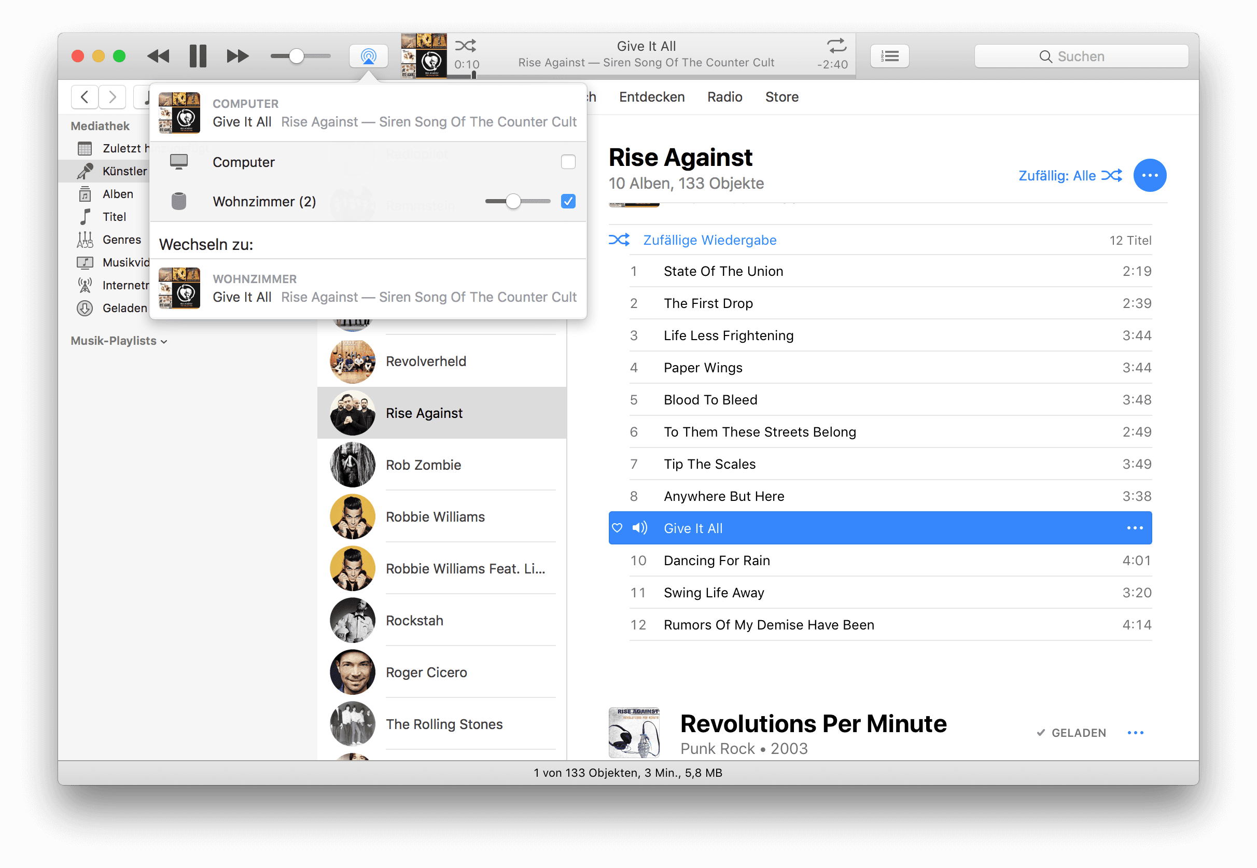Select the Store tab in navigation
Screen dimensions: 1257x868
click(x=783, y=95)
